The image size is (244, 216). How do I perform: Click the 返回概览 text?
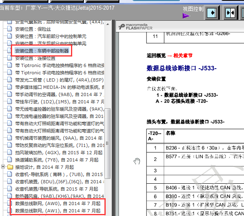(156, 56)
